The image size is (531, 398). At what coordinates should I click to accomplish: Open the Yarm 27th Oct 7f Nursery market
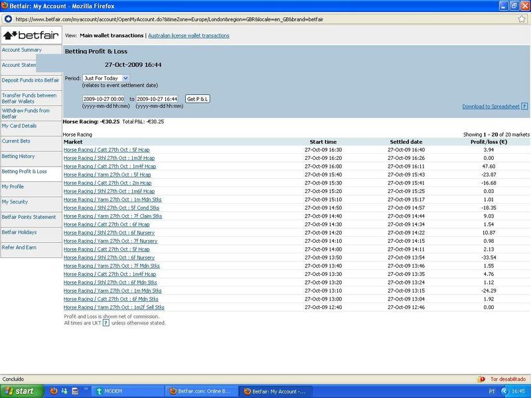pyautogui.click(x=111, y=241)
